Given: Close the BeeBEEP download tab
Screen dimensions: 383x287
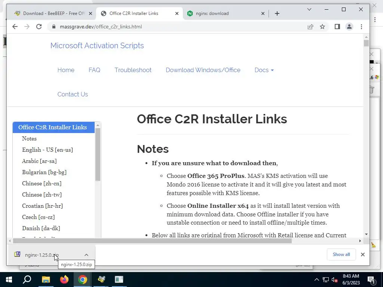Looking at the screenshot, I should tap(91, 13).
